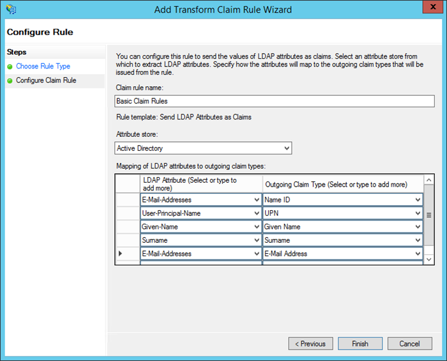Click the current-row arrow marker beside E-Mail Address row
Viewport: 447px width, 361px height.
tap(120, 253)
